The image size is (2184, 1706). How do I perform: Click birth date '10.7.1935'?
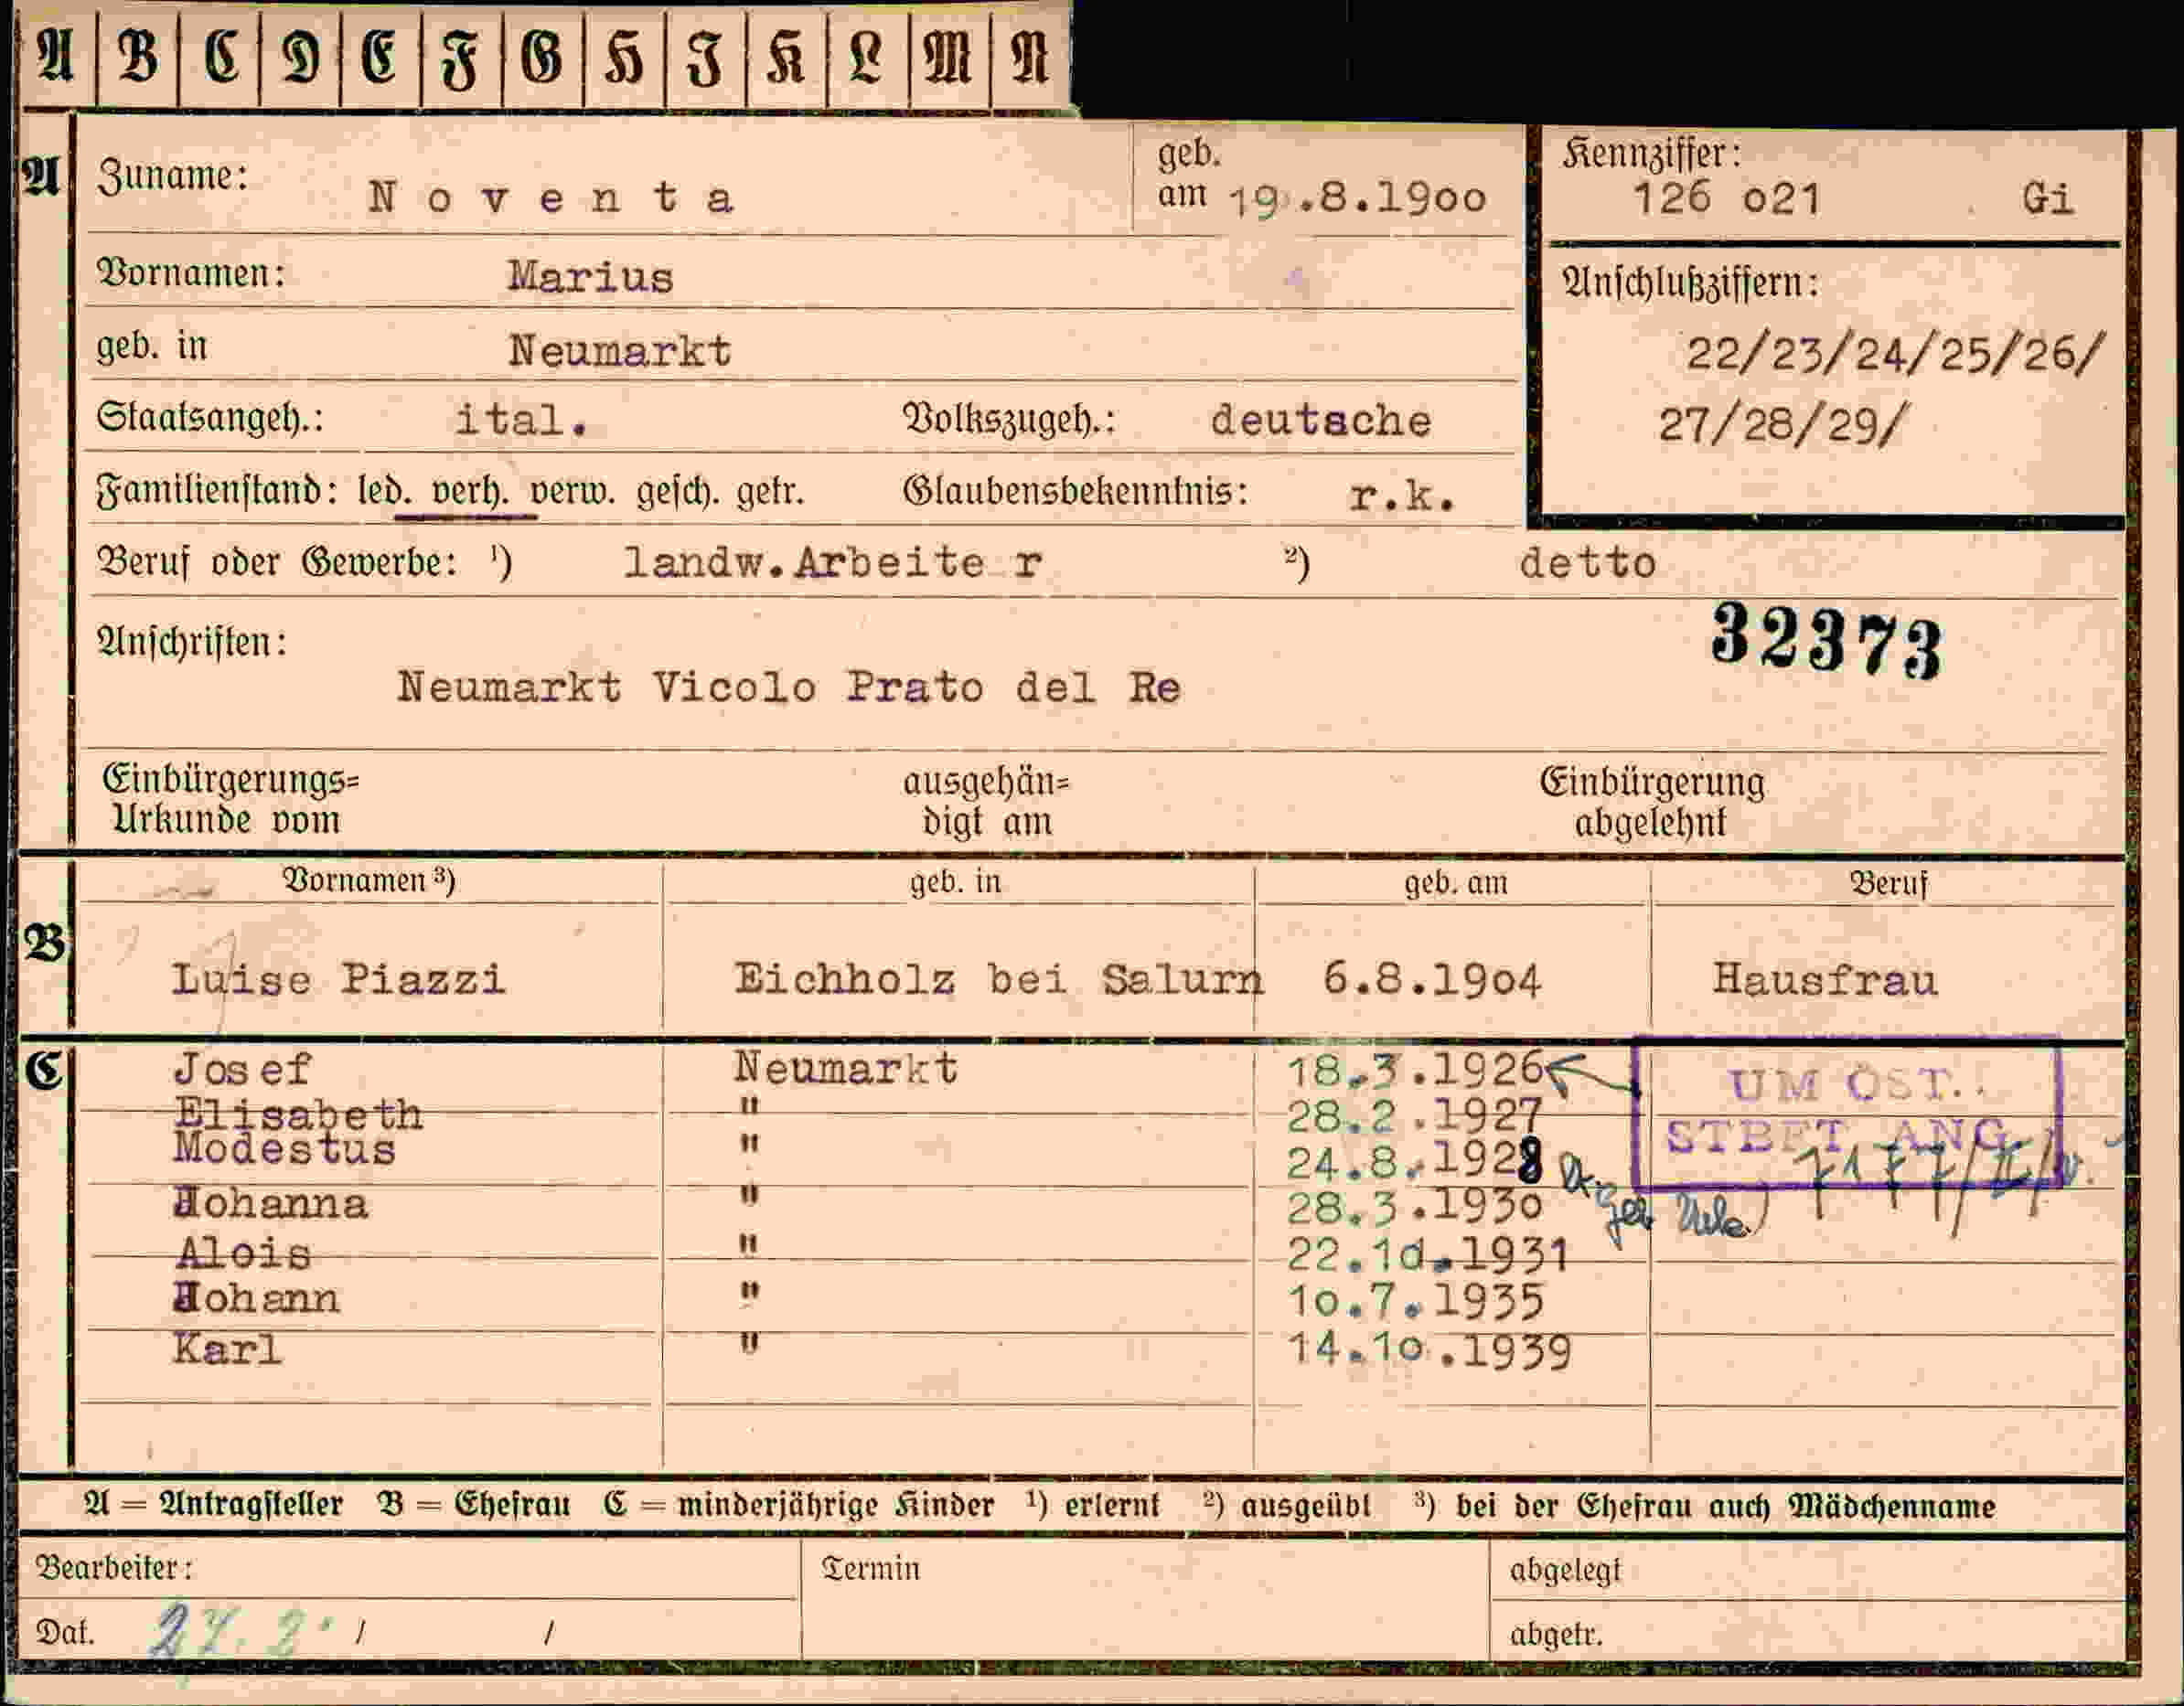(x=1416, y=1301)
